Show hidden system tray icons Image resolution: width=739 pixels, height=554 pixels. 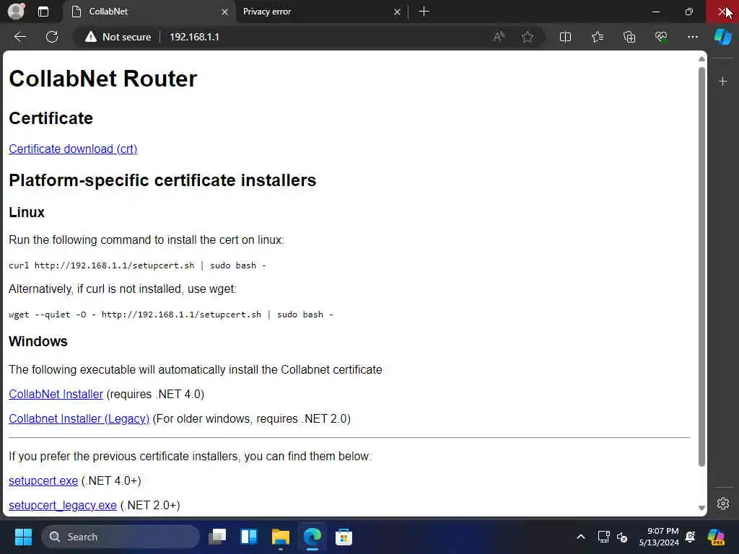581,537
